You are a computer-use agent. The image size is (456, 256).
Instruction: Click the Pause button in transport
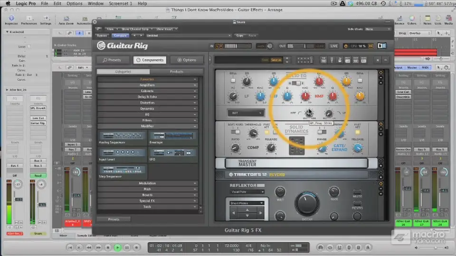pos(127,247)
